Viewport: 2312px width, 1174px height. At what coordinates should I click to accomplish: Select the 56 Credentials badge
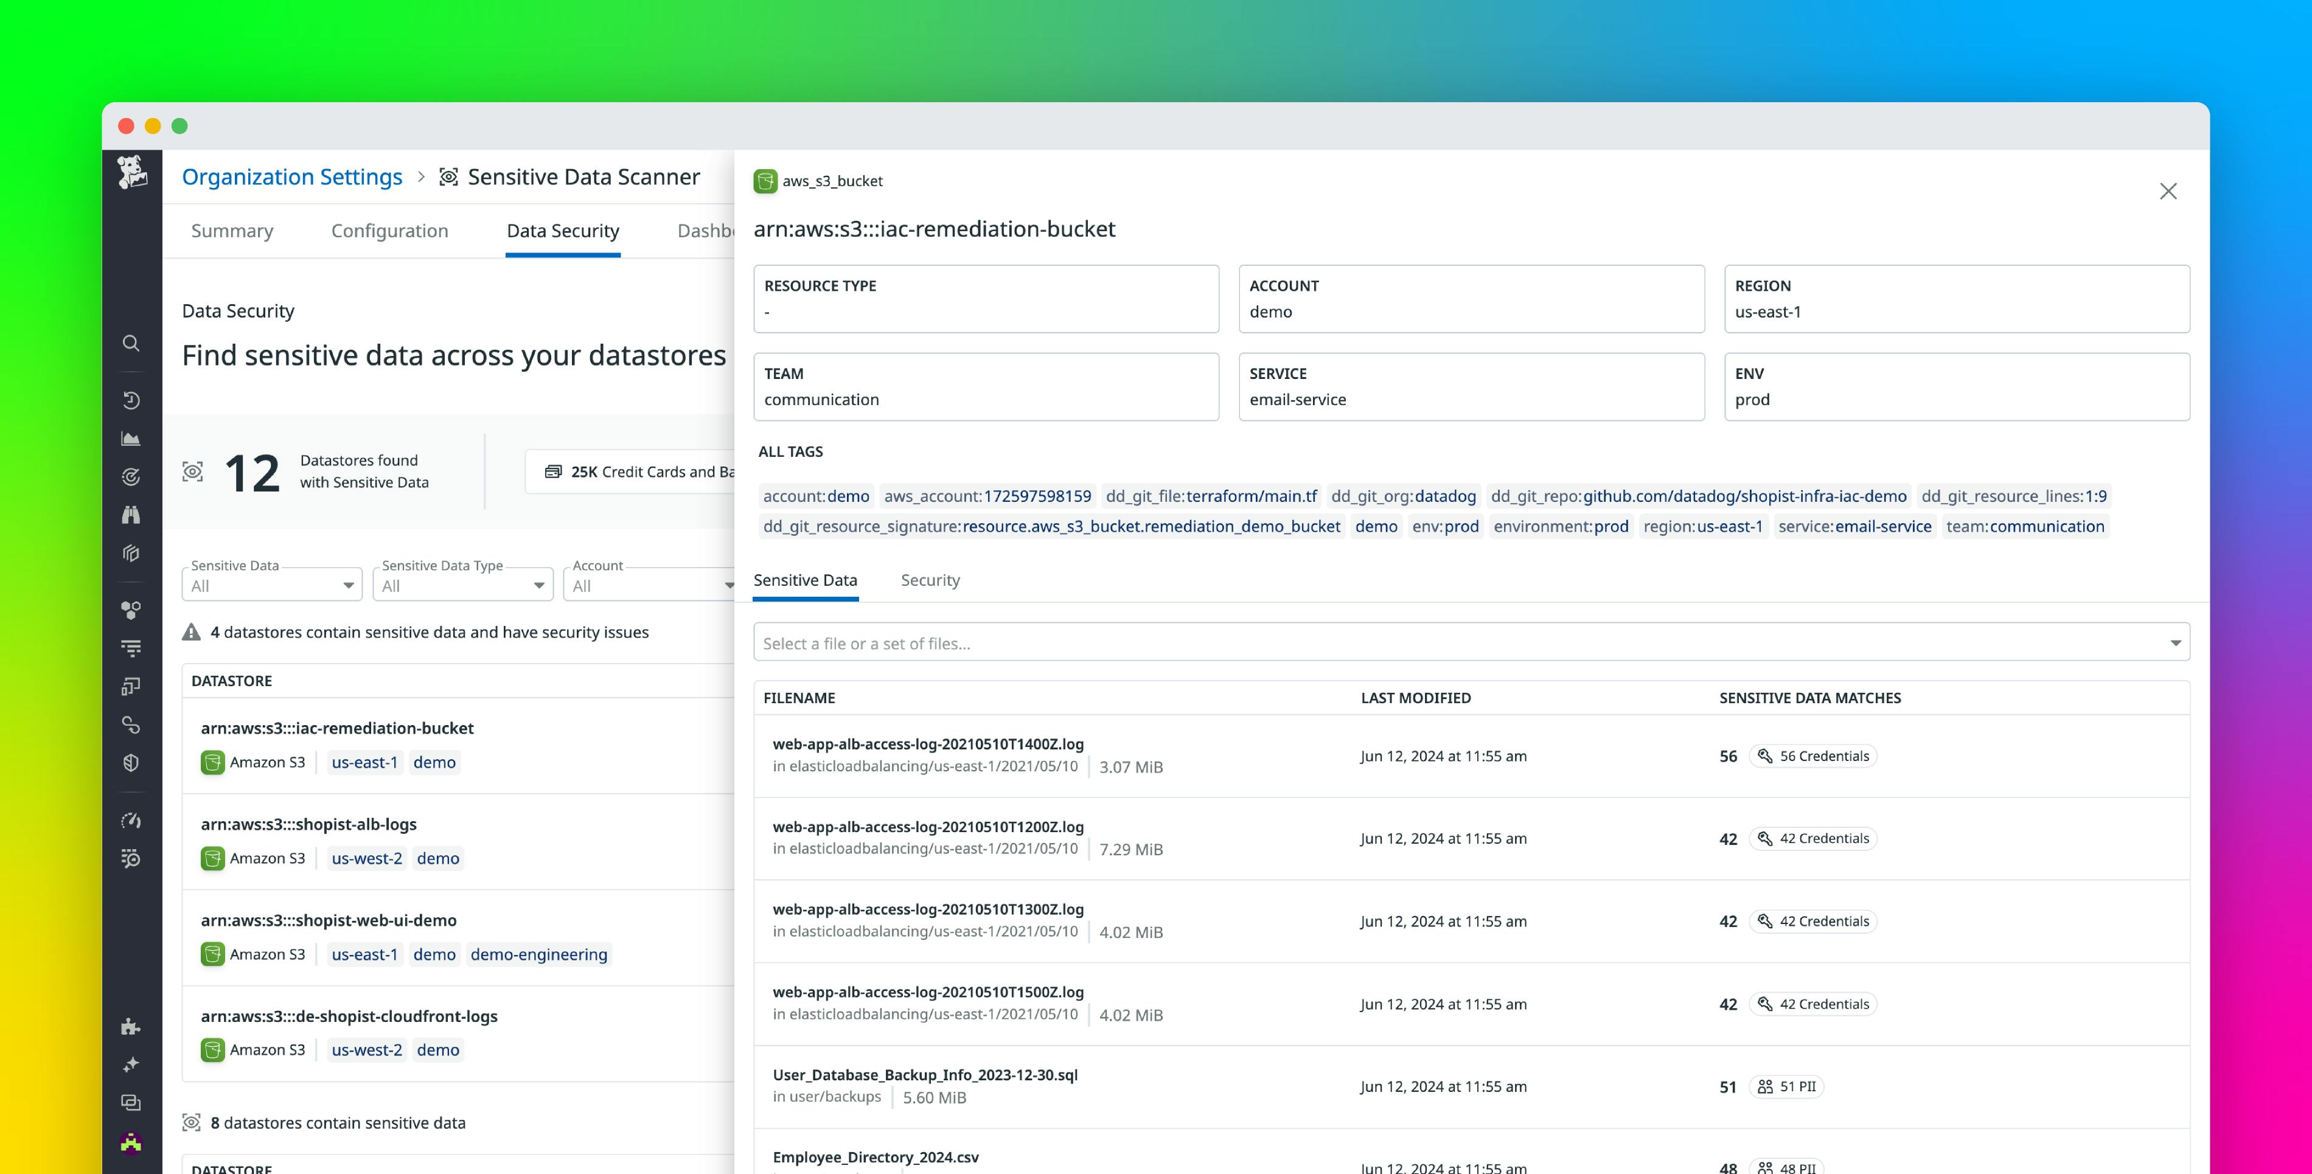click(1812, 755)
